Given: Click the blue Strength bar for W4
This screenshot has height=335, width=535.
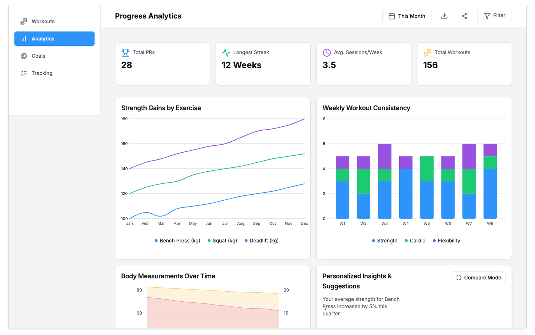Looking at the screenshot, I should 405,194.
